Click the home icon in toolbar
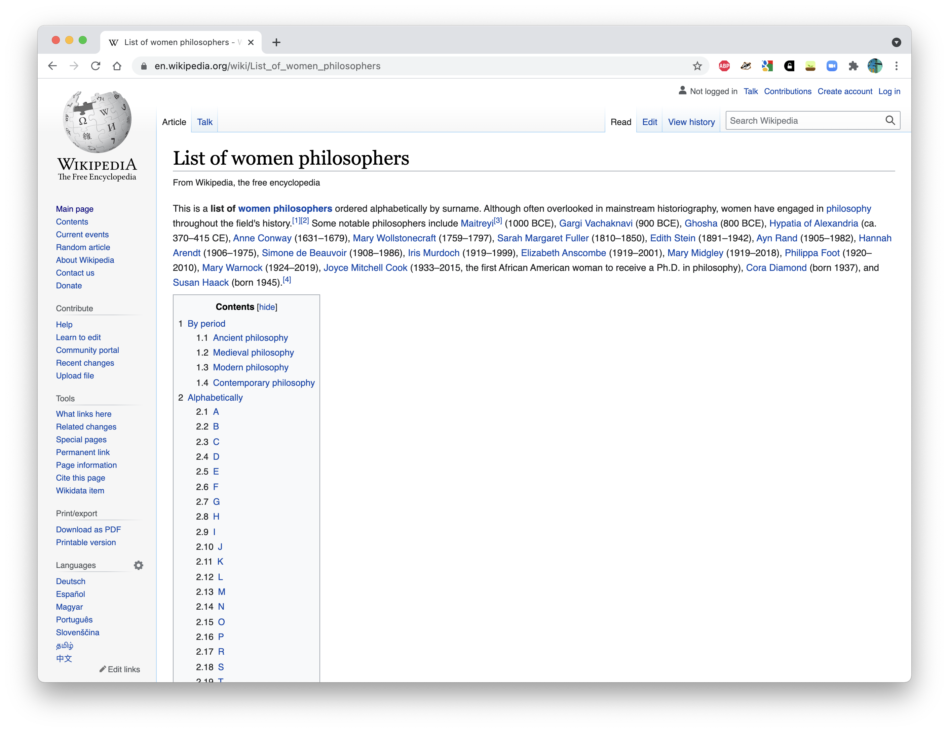Viewport: 949px width, 732px height. pyautogui.click(x=117, y=66)
